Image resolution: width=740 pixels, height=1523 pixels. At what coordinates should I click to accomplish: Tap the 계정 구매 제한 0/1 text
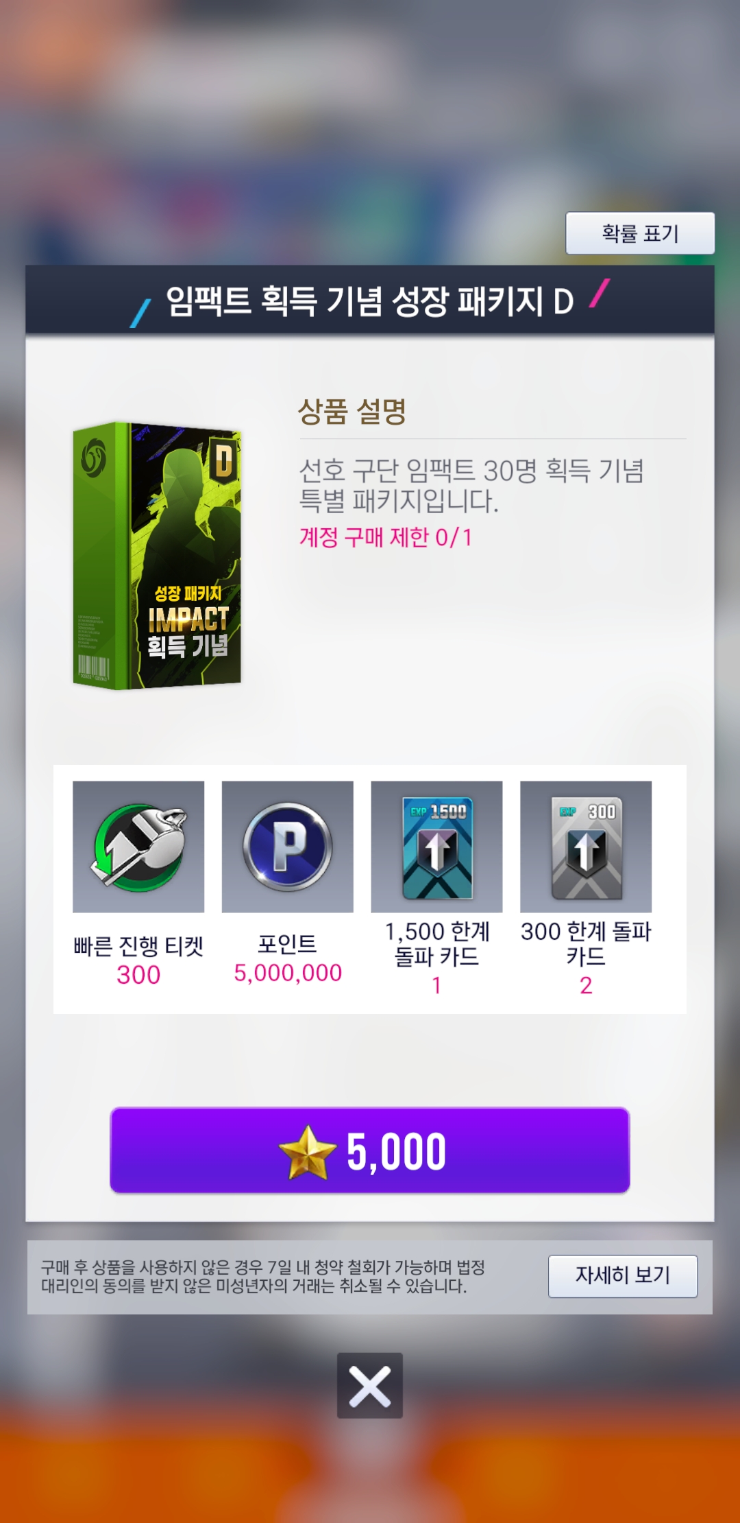[x=386, y=537]
